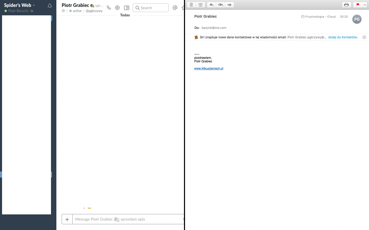This screenshot has width=369, height=230.
Task: Click the @pgkrzywy username in Slack header
Action: click(x=94, y=11)
